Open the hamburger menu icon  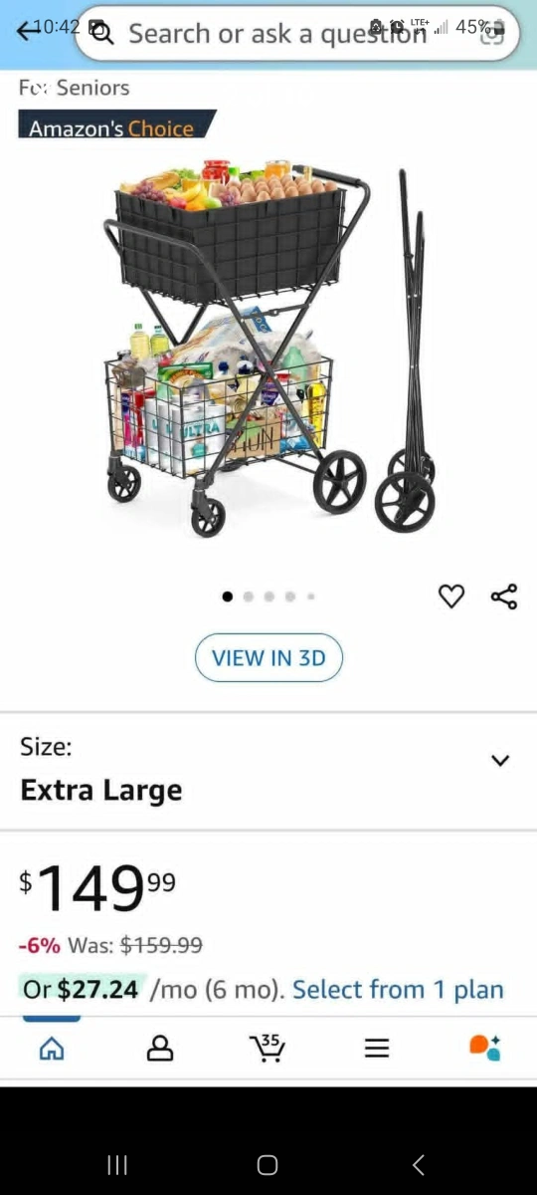click(376, 1048)
